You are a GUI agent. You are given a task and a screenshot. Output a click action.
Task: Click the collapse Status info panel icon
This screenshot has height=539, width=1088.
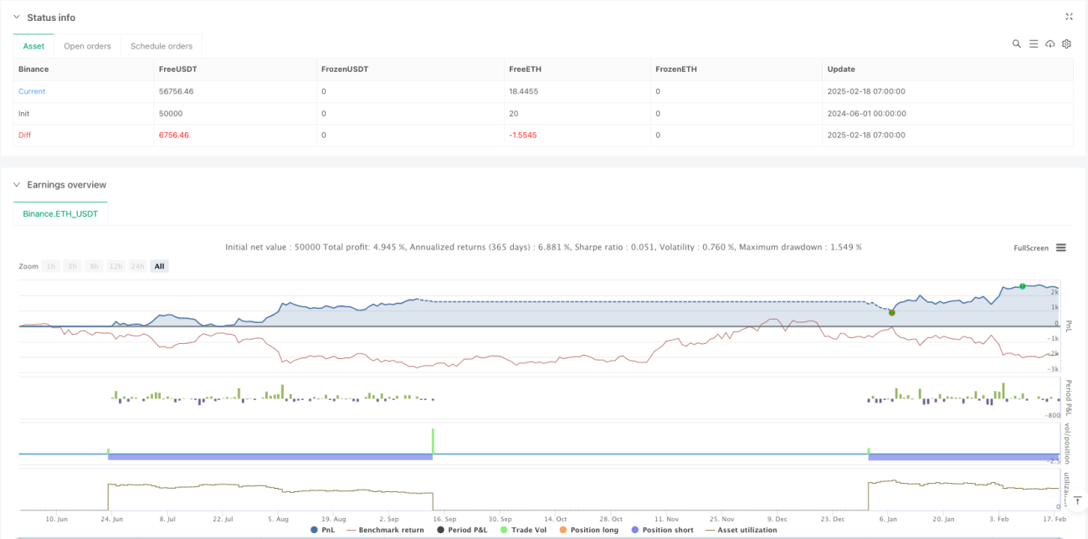point(1069,17)
